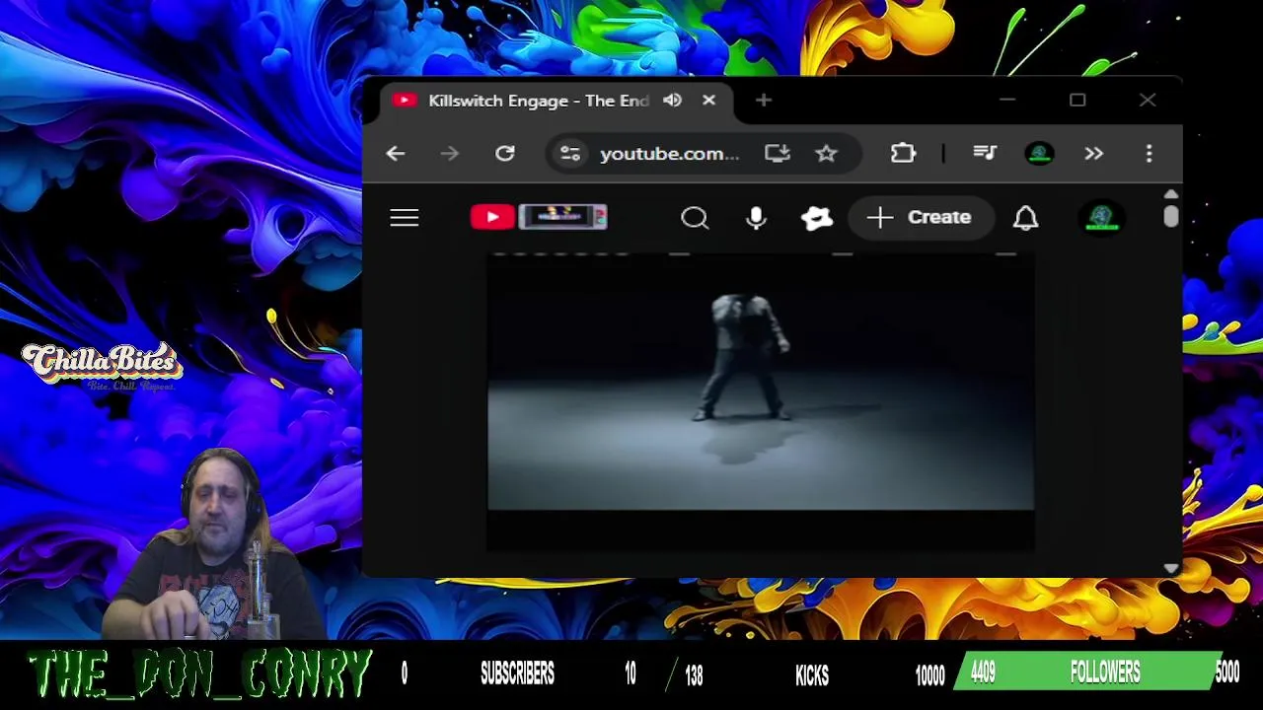Click the scrollbar down arrow
1263x710 pixels.
point(1170,568)
